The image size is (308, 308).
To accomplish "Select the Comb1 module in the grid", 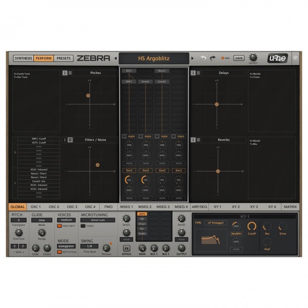I will click(146, 82).
